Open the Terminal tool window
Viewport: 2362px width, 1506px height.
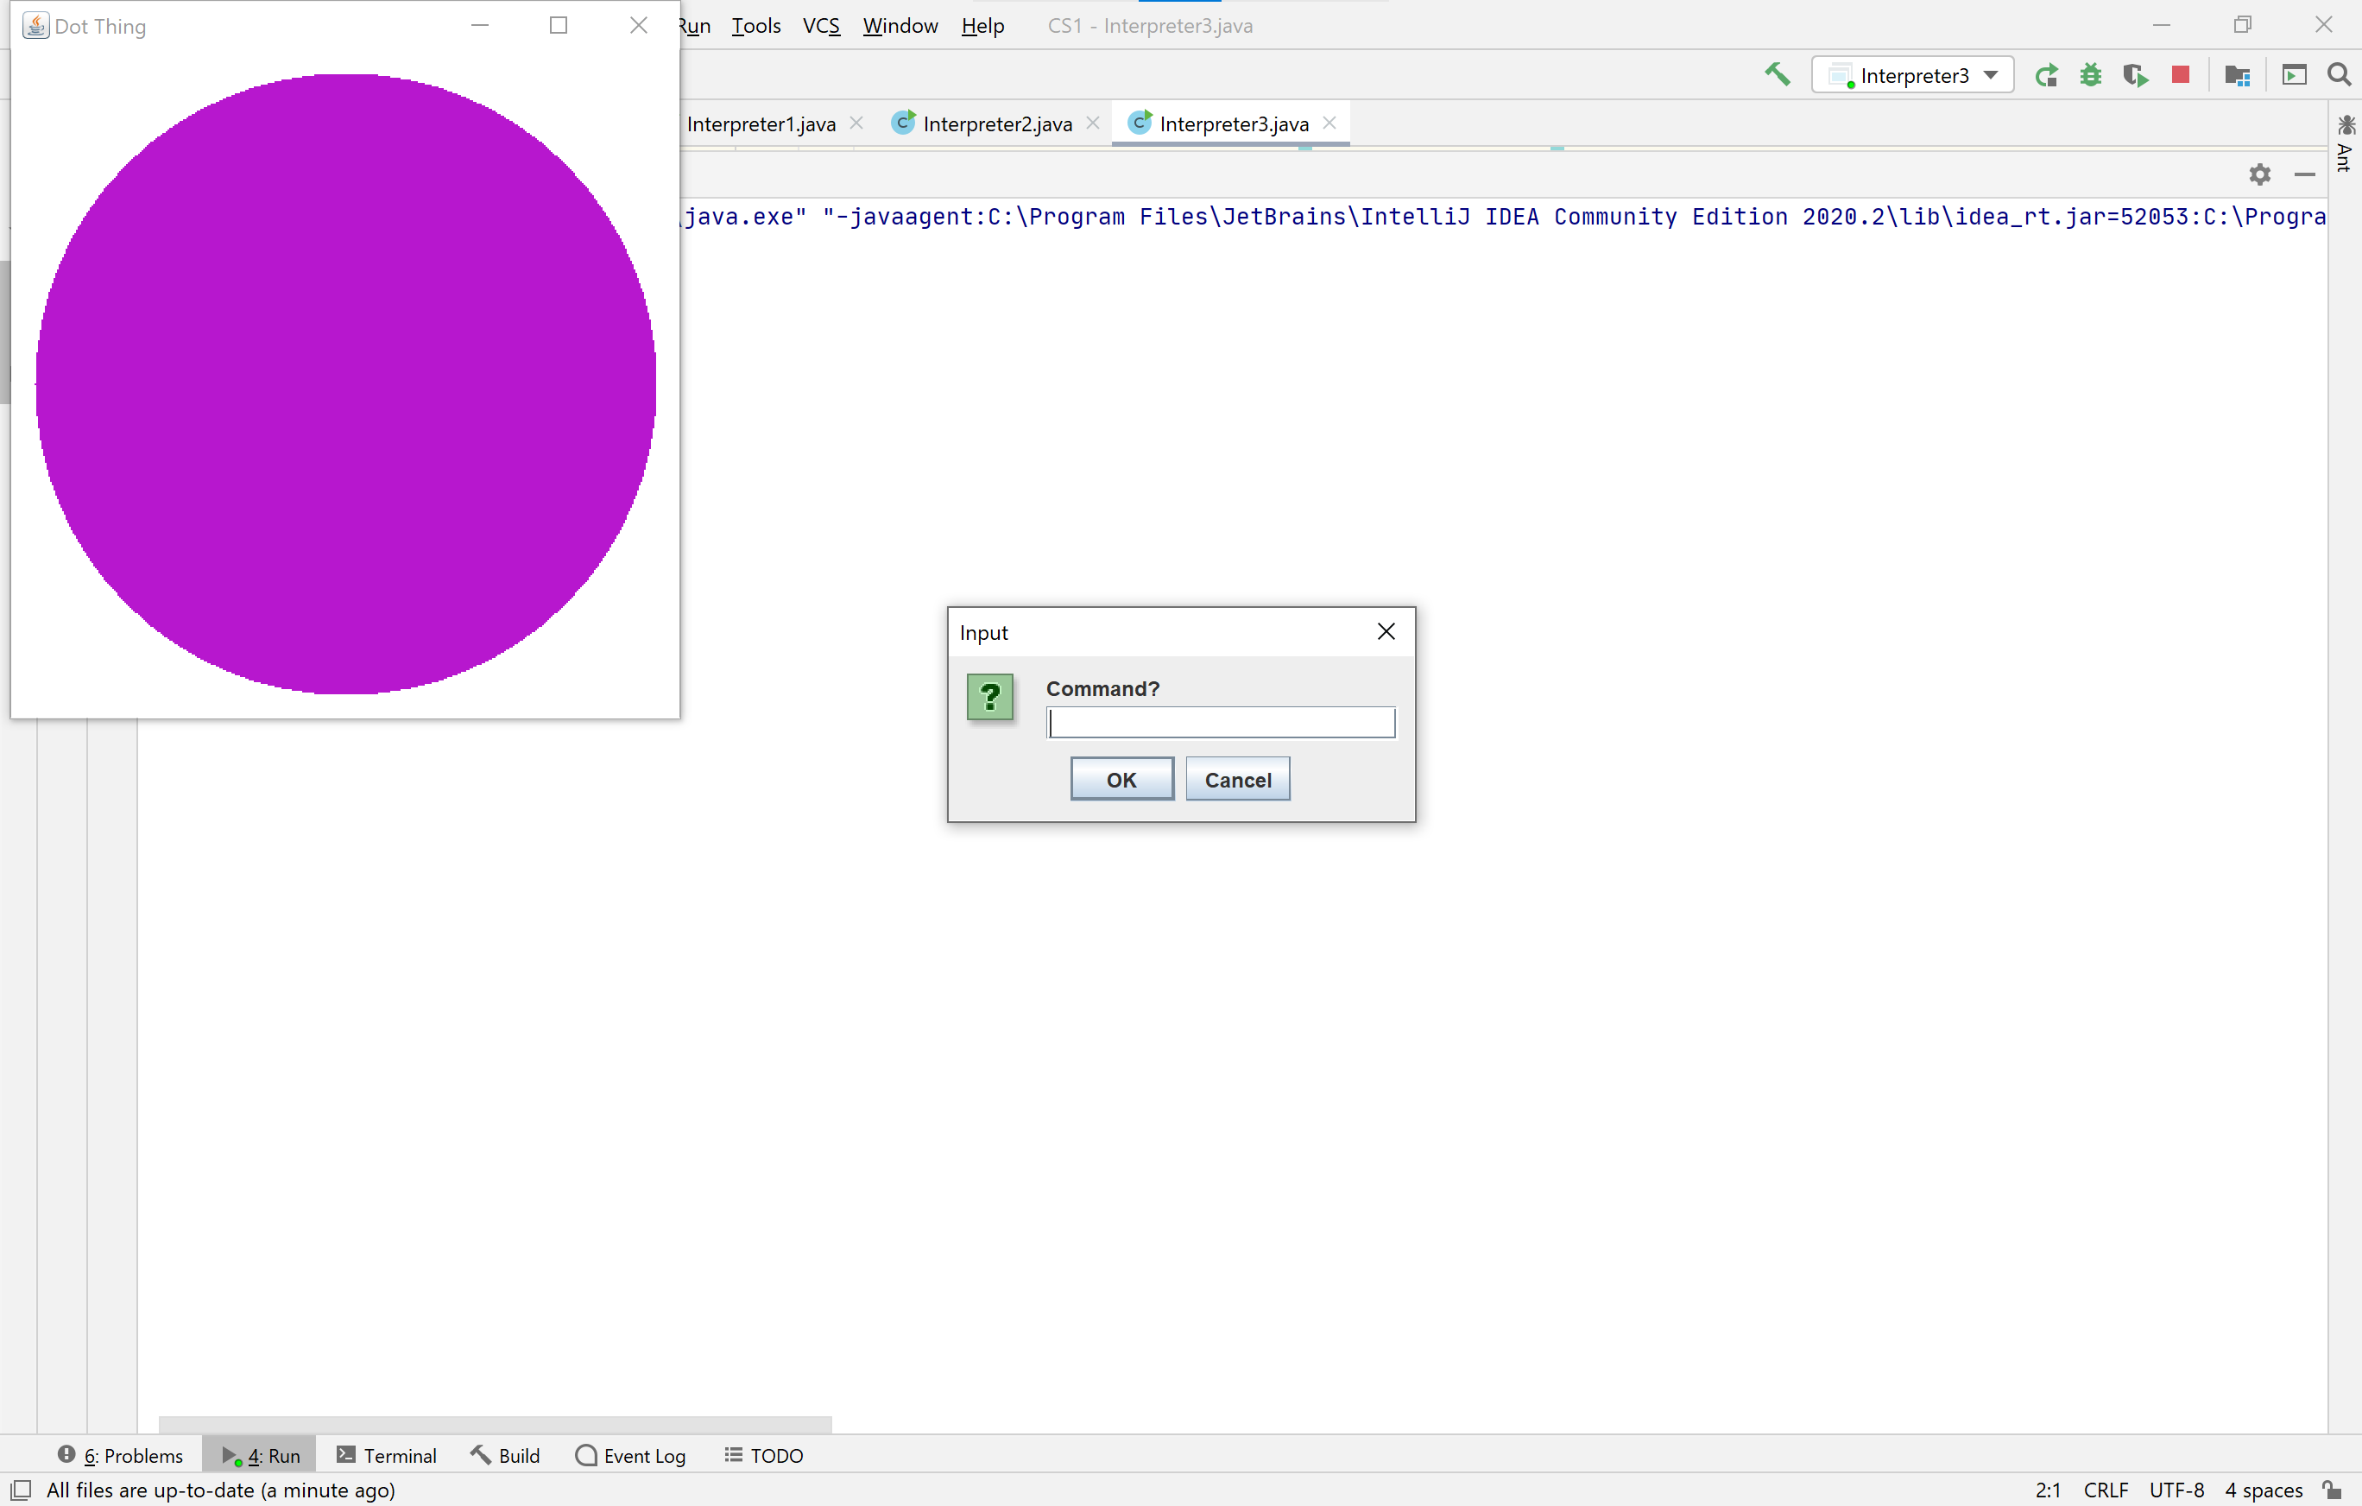(387, 1455)
